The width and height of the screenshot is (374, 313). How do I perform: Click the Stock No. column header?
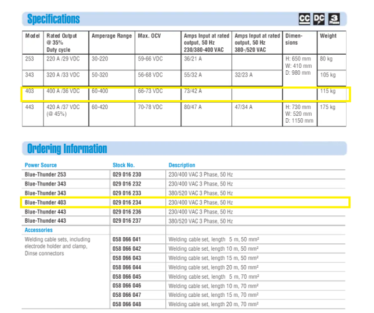point(123,165)
